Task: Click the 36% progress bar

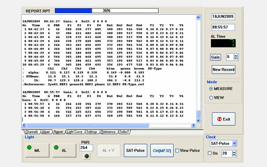Action: [107, 10]
